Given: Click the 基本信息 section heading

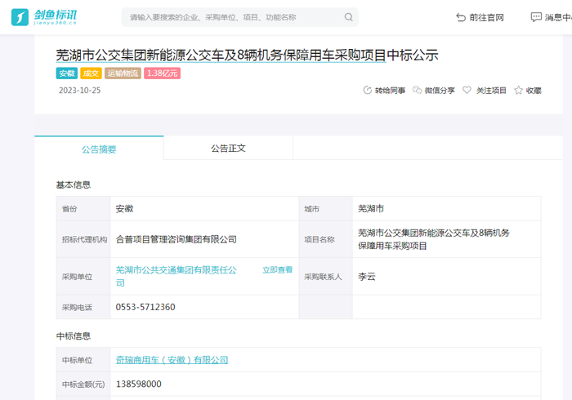Looking at the screenshot, I should pyautogui.click(x=74, y=184).
